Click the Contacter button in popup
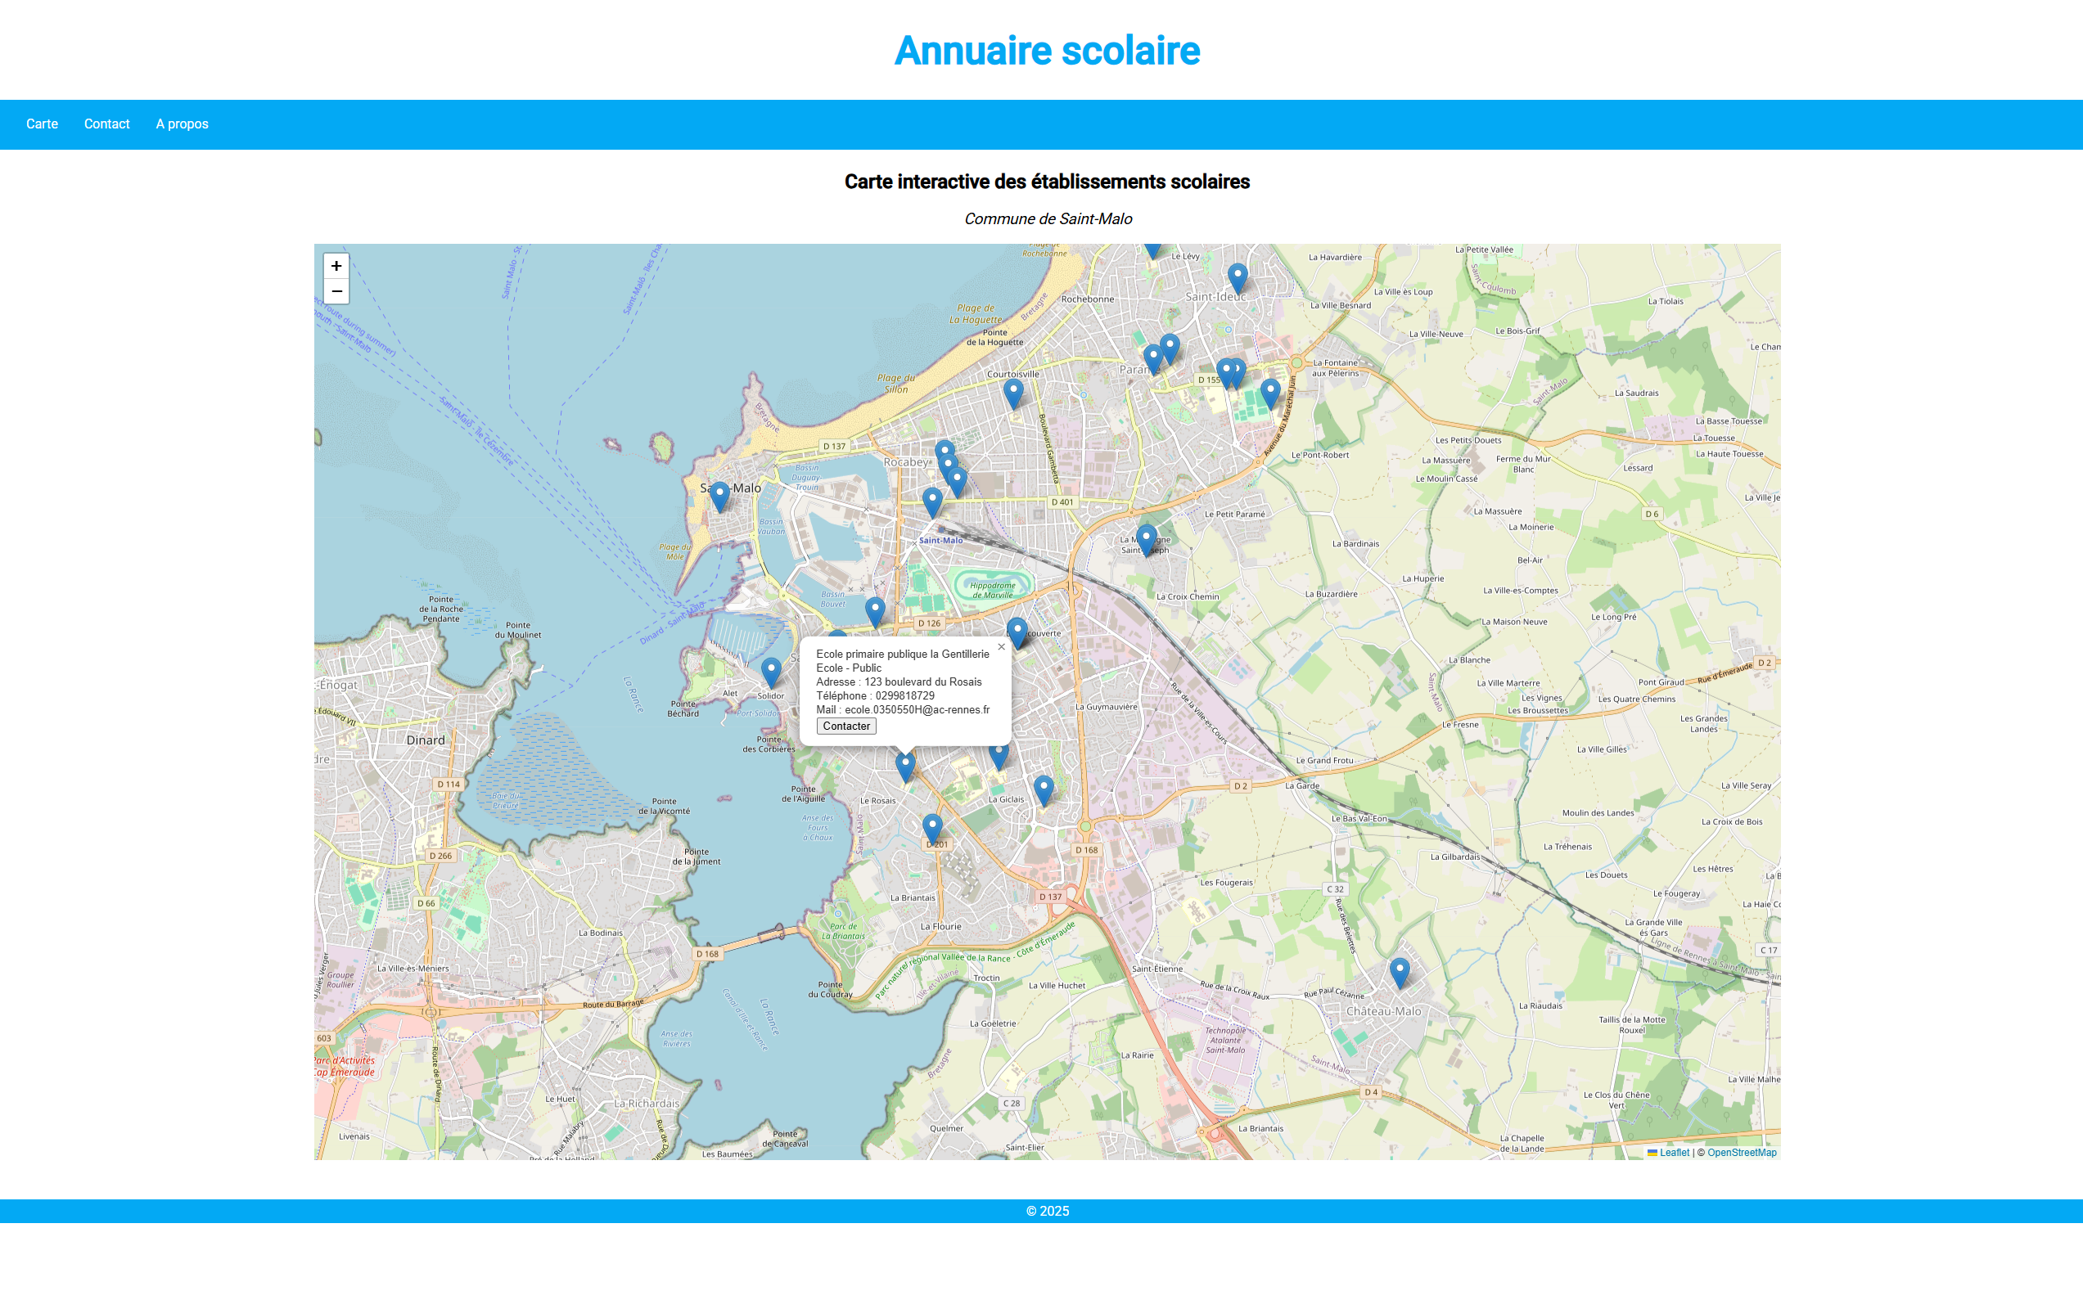The image size is (2083, 1309). [x=845, y=726]
